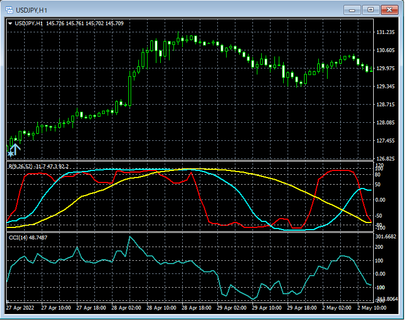Click the 128.085 price scale label
This screenshot has height=320, width=405.
pyautogui.click(x=385, y=123)
